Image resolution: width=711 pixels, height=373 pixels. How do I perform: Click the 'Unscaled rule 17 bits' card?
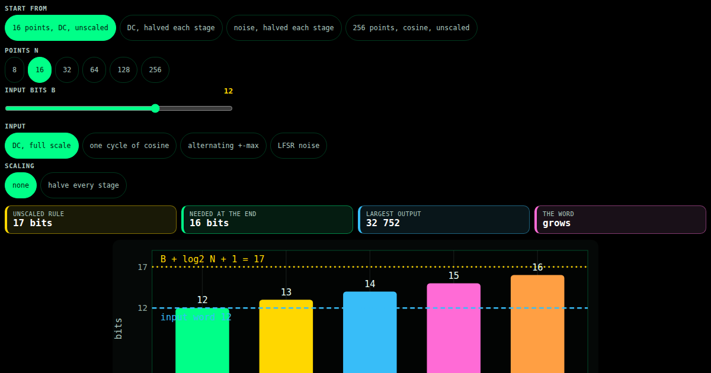tap(91, 220)
